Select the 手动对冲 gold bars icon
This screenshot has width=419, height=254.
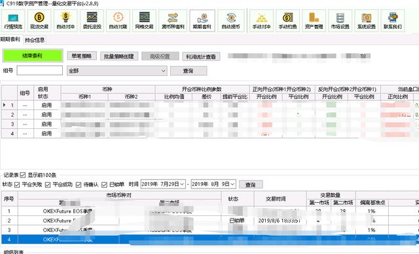tap(262, 20)
